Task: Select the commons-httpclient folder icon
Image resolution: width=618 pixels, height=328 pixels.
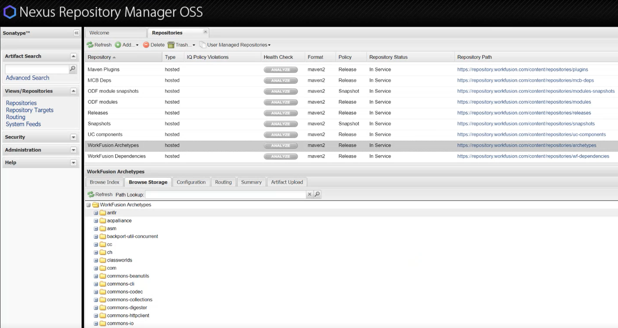Action: [103, 315]
